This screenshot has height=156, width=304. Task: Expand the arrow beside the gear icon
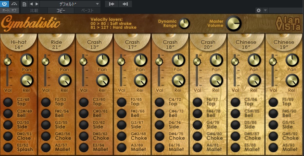pos(265,11)
